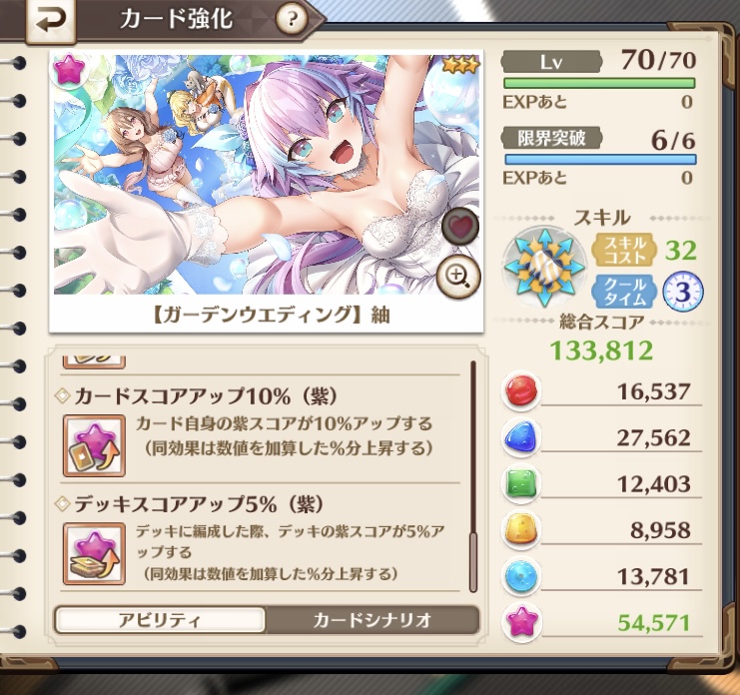
Task: Switch to the カードシナリオ tab
Action: 371,620
